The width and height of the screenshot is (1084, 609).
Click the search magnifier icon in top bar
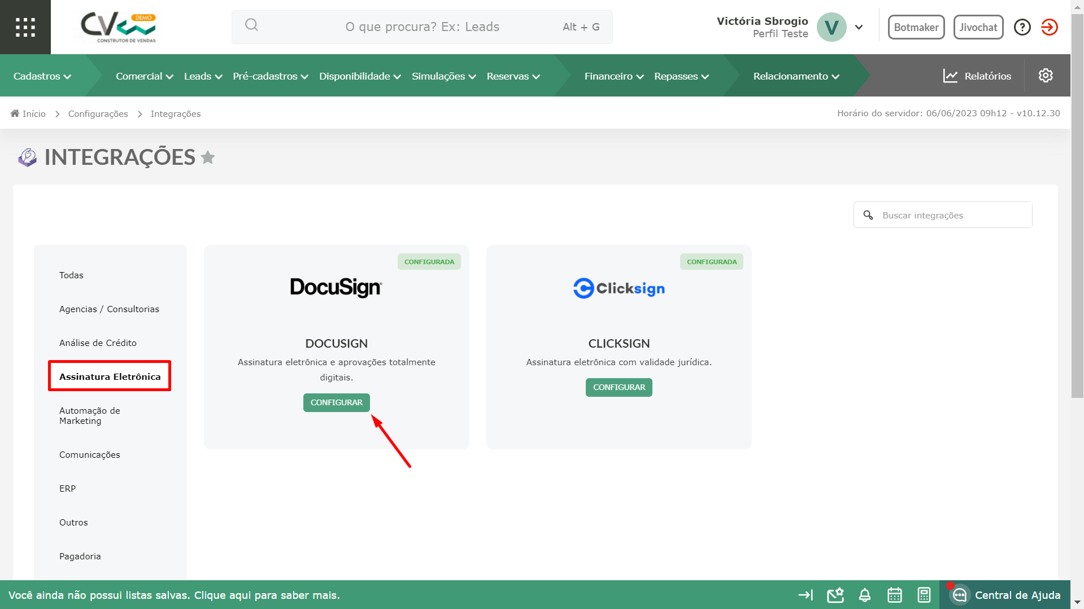[251, 25]
